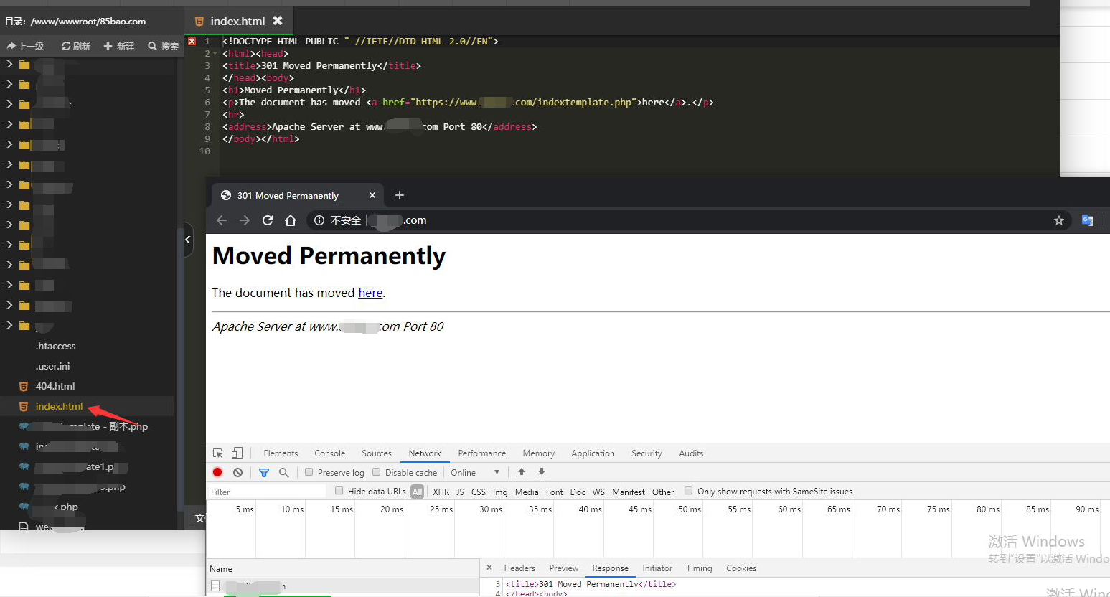Check Only show requests with SameSite issues
The height and width of the screenshot is (597, 1110).
click(688, 491)
